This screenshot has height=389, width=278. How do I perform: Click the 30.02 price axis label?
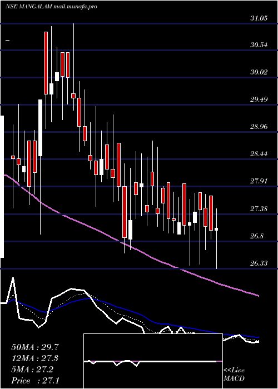pos(259,72)
